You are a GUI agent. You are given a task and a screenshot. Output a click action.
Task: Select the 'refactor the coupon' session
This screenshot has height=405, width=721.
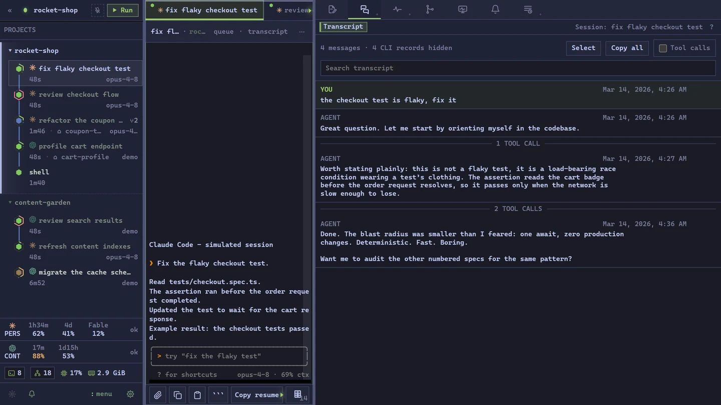tap(76, 125)
